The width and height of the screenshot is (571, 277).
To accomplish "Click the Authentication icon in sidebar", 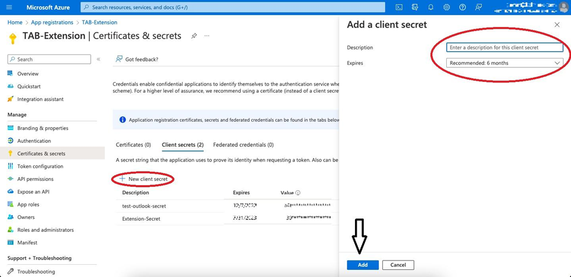I will pyautogui.click(x=10, y=141).
